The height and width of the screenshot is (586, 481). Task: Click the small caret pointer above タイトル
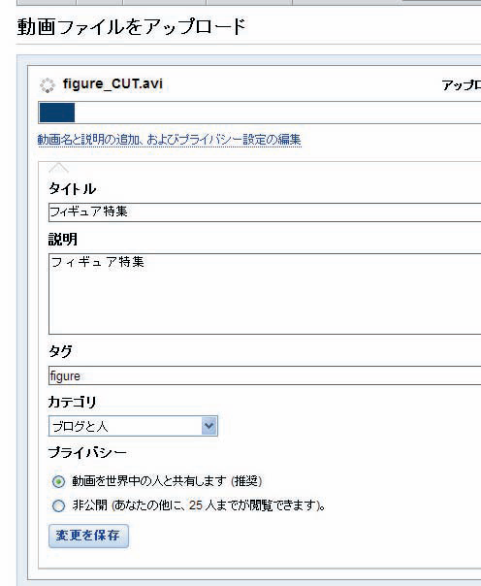58,168
